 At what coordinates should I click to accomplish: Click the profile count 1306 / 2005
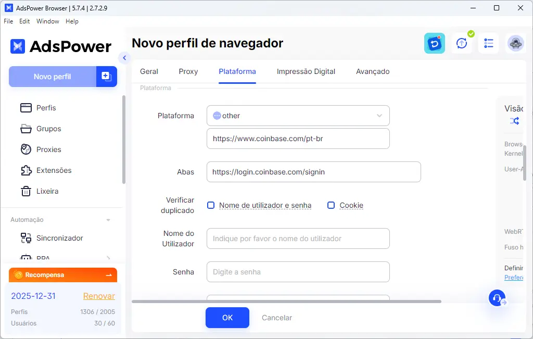(x=97, y=311)
